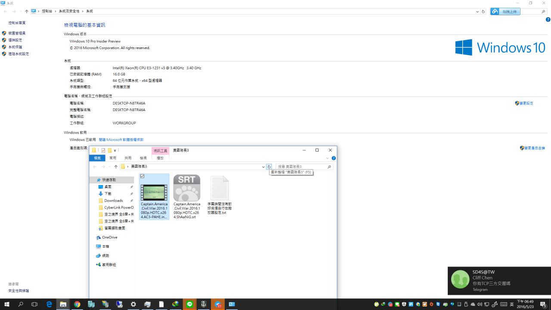Open the SRT subtitle file icon
This screenshot has width=551, height=310.
click(x=187, y=188)
